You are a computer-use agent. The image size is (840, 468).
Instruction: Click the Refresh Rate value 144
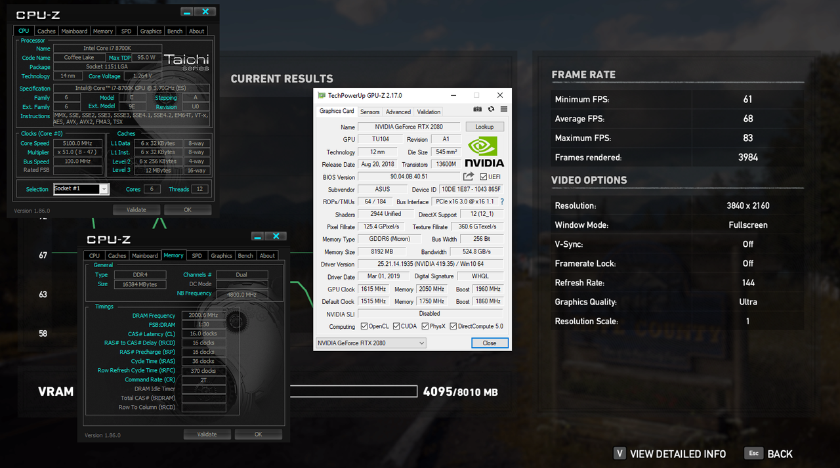coord(748,283)
